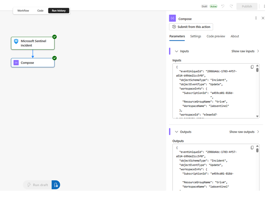This screenshot has width=274, height=197.
Task: Click the Outputs box scrollbar thumb
Action: (257, 150)
